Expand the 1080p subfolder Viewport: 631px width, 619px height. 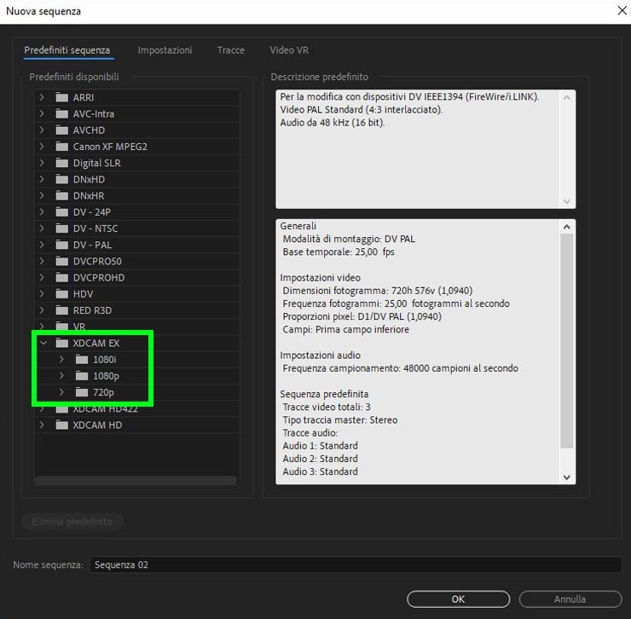[61, 376]
